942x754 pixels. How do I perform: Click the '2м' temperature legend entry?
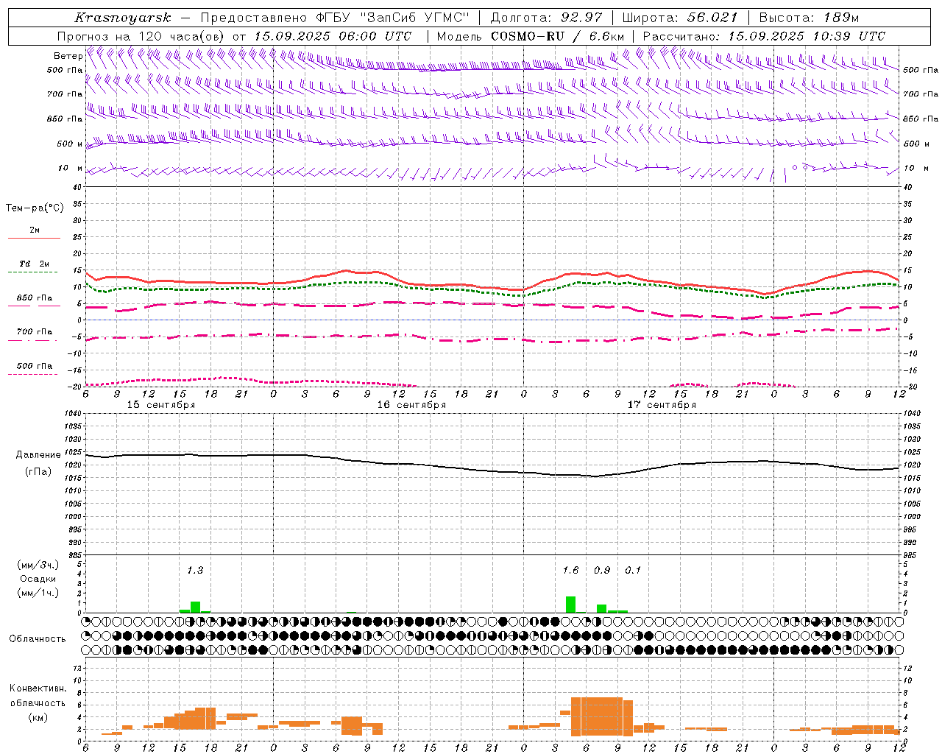point(35,230)
